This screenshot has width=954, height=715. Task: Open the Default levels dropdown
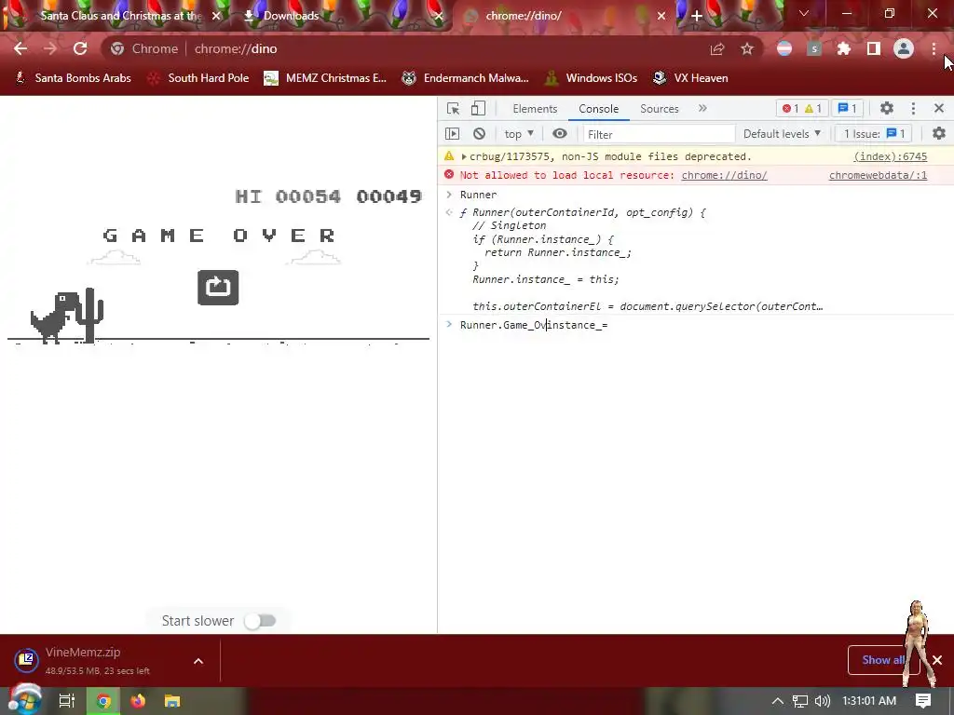coord(782,134)
